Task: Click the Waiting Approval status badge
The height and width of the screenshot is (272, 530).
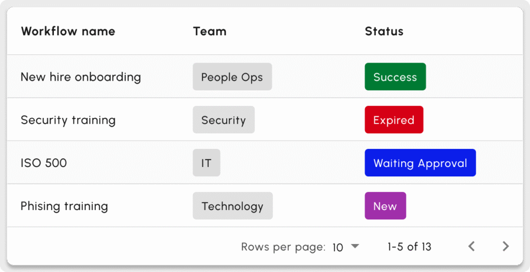Action: pos(420,163)
